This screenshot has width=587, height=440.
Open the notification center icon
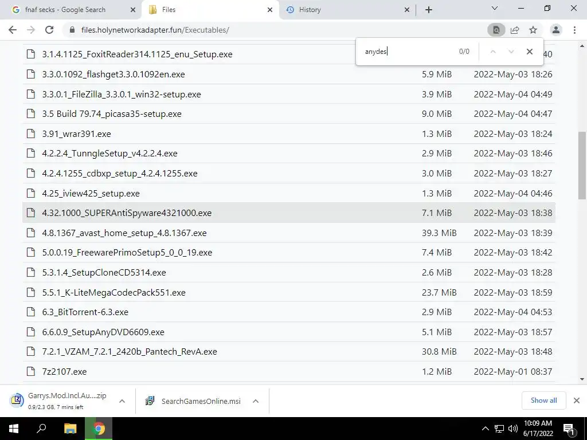point(569,429)
